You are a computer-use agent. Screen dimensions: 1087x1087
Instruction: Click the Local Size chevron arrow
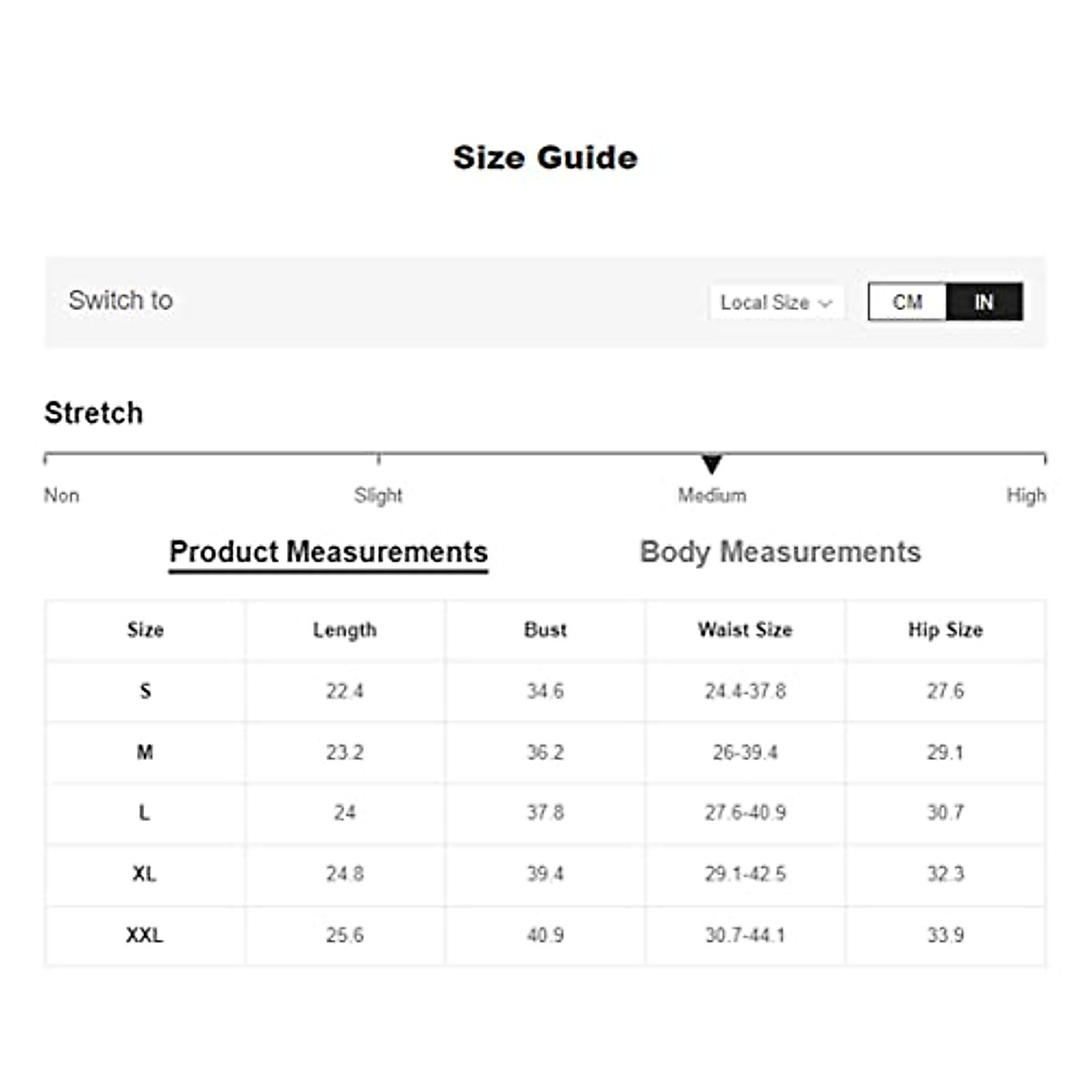coord(825,303)
